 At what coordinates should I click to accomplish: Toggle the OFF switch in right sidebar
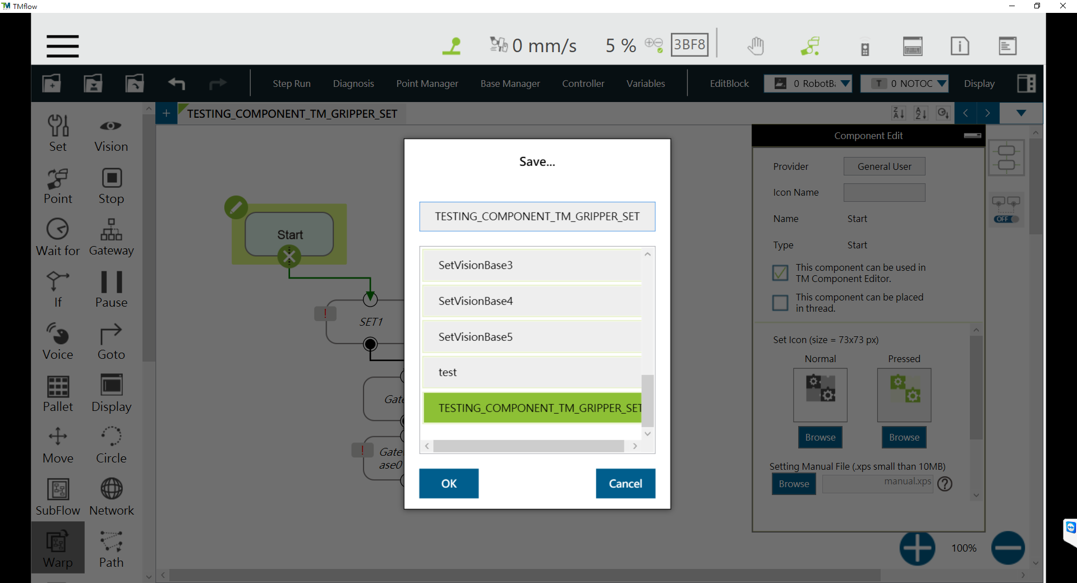click(x=1006, y=219)
